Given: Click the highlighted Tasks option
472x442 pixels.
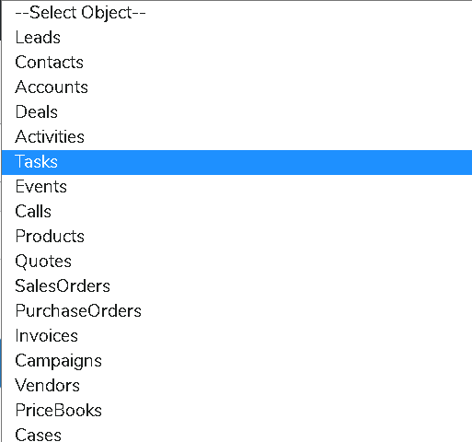Looking at the screenshot, I should 236,162.
